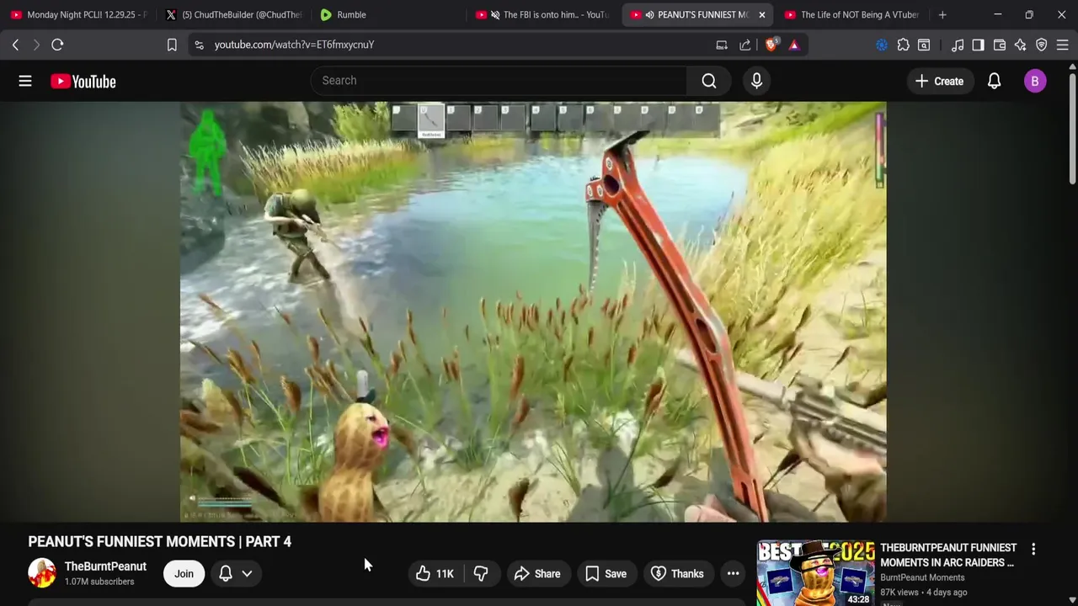Open more actions ellipsis under video
The width and height of the screenshot is (1078, 606).
point(733,573)
